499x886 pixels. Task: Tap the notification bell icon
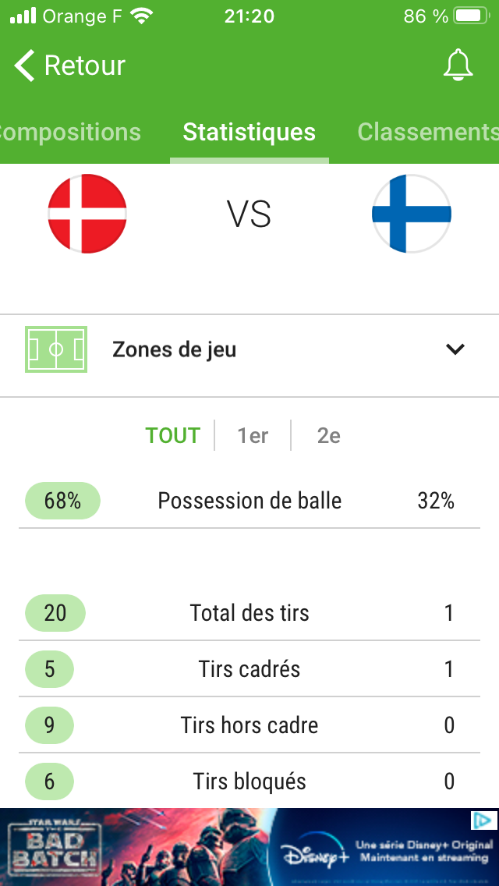point(458,65)
